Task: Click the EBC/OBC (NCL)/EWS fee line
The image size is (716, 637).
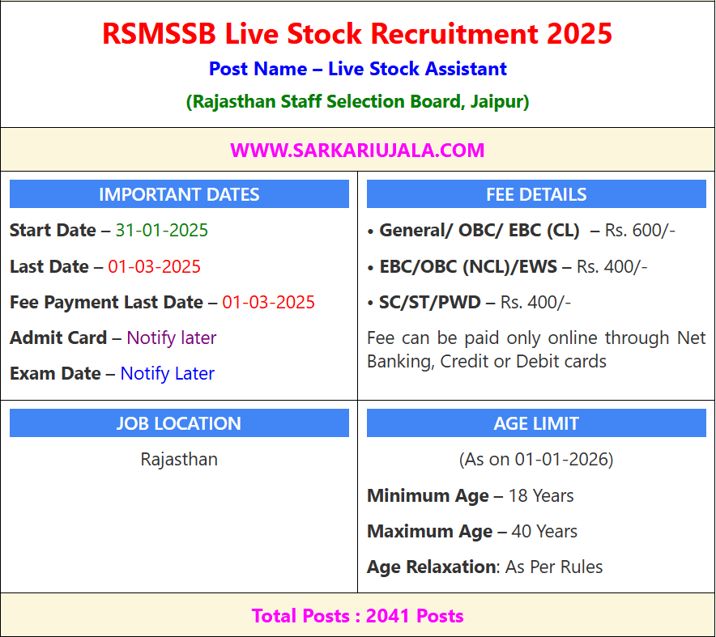Action: tap(507, 266)
